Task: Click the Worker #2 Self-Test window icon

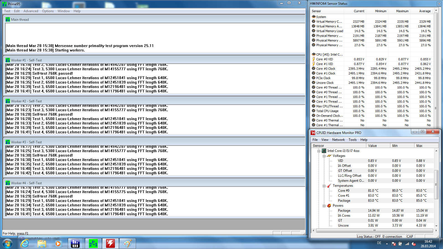Action: click(8, 101)
